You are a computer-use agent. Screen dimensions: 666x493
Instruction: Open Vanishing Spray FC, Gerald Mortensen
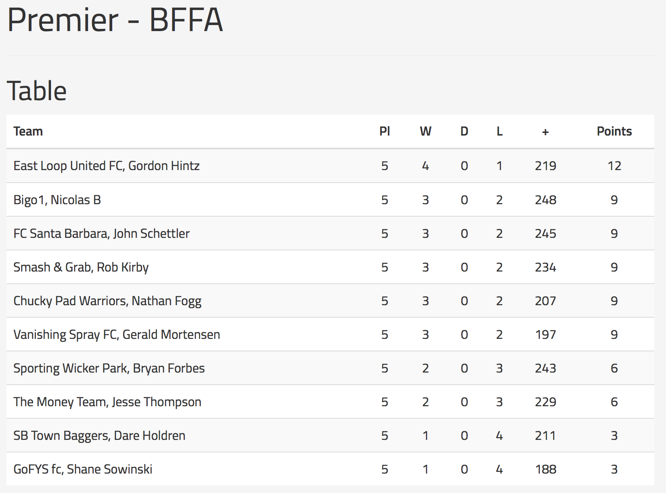pyautogui.click(x=117, y=335)
